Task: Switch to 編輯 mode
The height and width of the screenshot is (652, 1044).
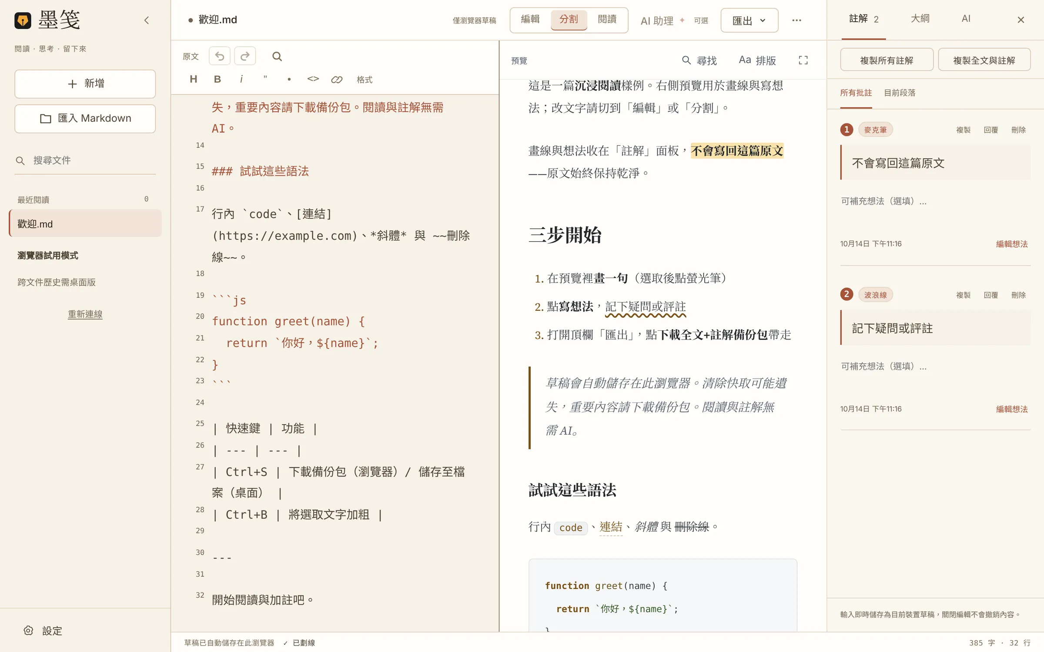Action: 530,20
